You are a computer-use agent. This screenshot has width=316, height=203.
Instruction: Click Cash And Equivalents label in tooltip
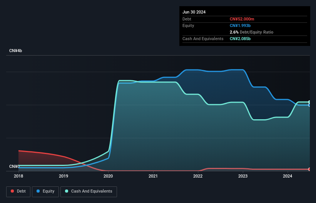203,39
